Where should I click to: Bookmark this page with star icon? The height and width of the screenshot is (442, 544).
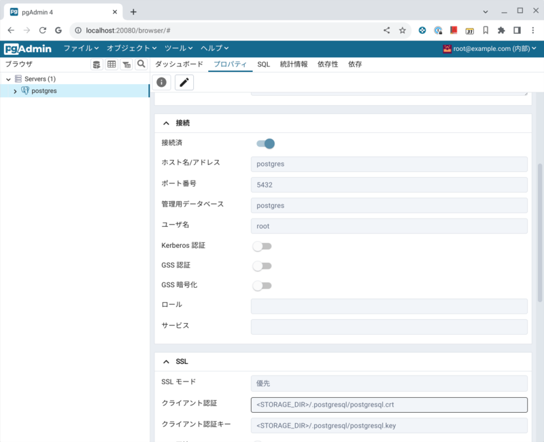coord(403,31)
